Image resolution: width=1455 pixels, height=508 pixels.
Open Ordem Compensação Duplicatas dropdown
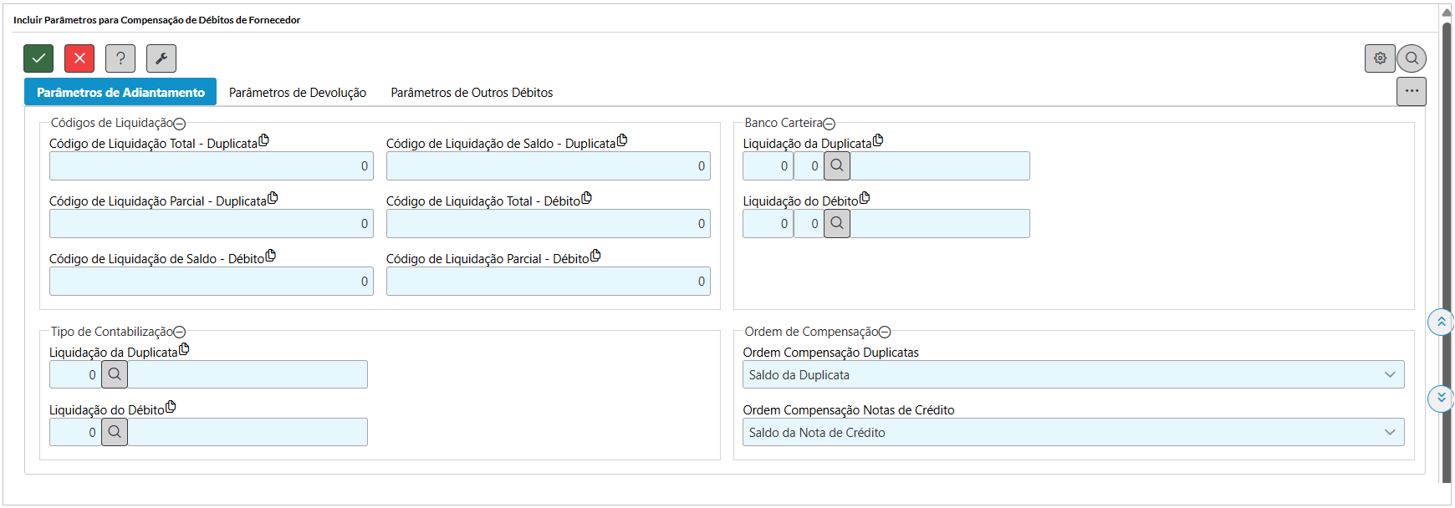1073,375
